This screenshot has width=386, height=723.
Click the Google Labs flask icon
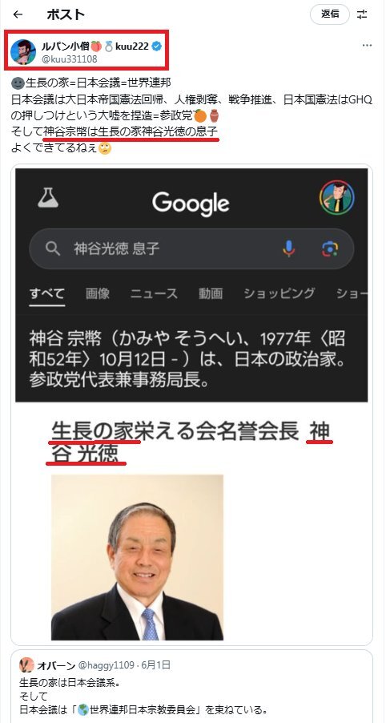(x=48, y=197)
